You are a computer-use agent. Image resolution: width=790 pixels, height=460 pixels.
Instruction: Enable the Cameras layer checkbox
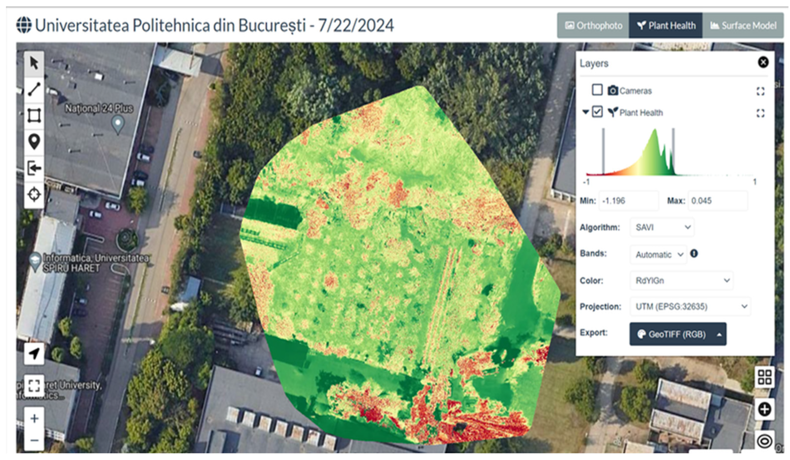click(x=597, y=90)
